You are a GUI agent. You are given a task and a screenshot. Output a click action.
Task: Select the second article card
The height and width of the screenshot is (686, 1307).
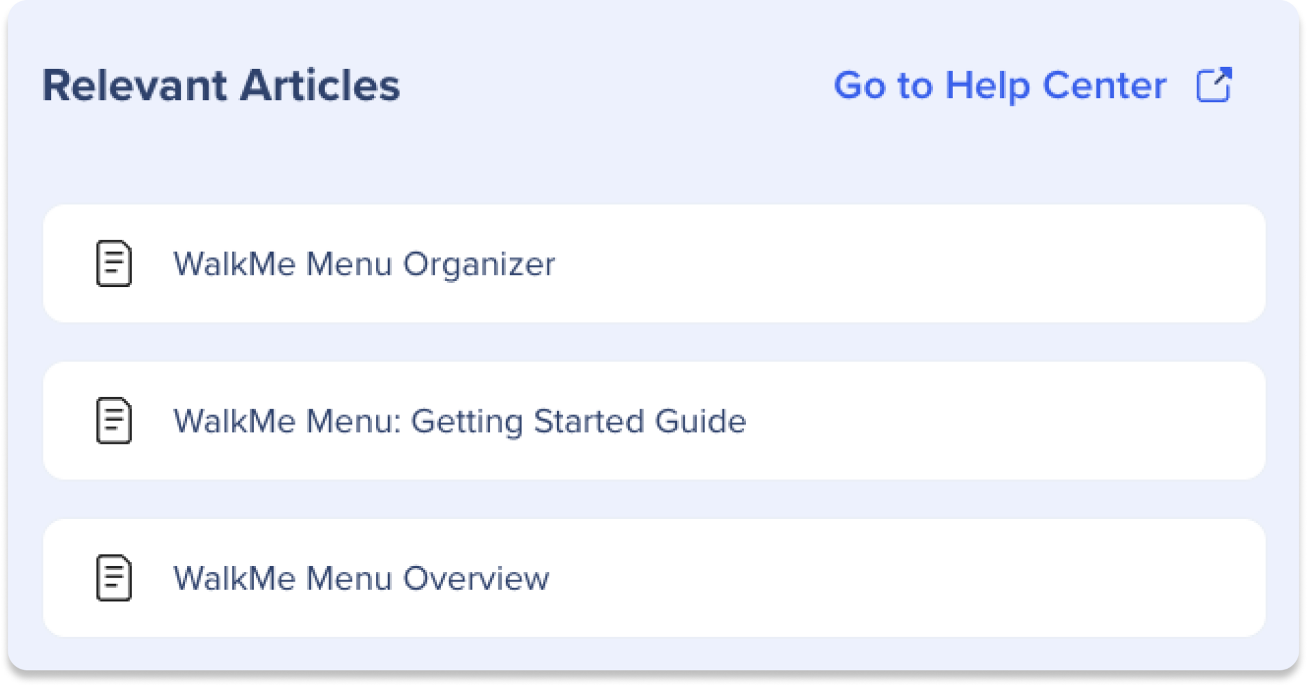pos(653,420)
